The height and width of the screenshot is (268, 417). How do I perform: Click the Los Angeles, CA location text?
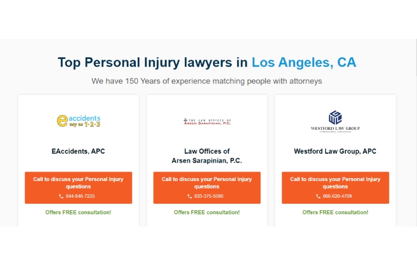(x=304, y=63)
